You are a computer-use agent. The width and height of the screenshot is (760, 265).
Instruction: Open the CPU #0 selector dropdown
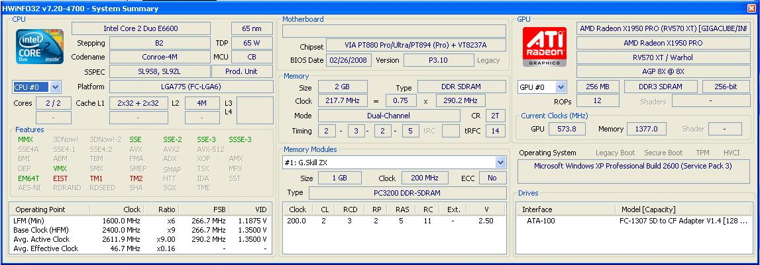tap(55, 87)
